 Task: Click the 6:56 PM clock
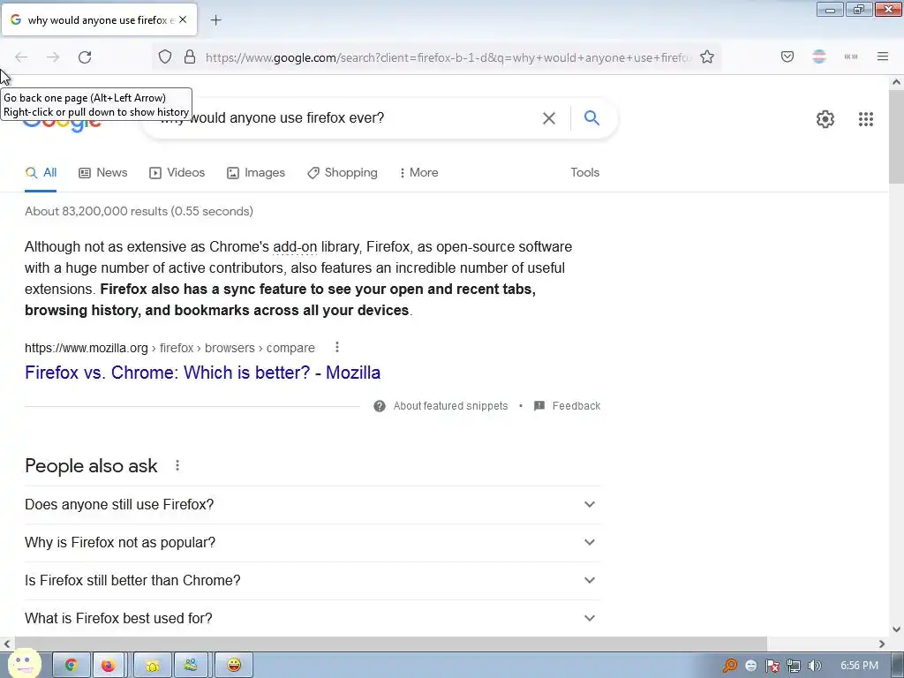(x=859, y=666)
